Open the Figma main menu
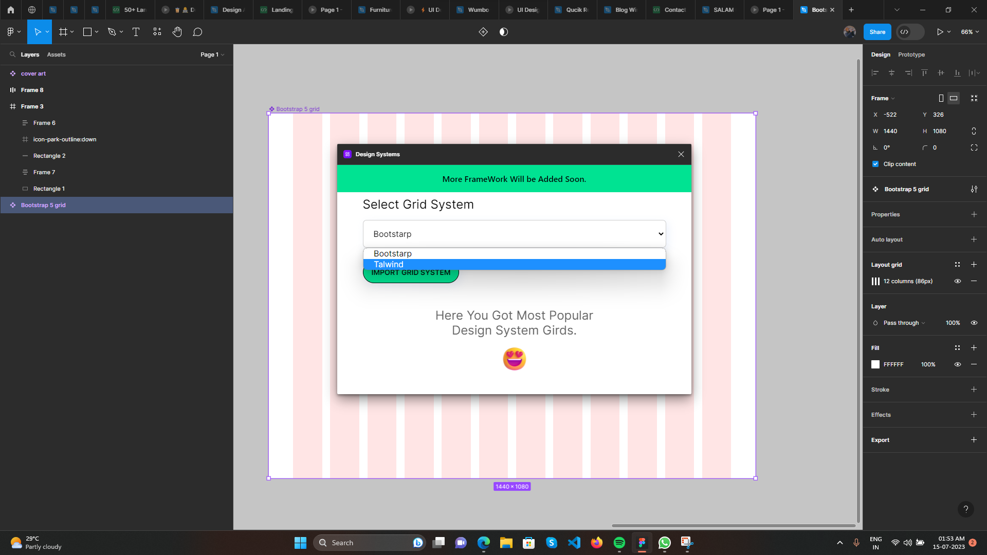The image size is (987, 555). pyautogui.click(x=13, y=32)
